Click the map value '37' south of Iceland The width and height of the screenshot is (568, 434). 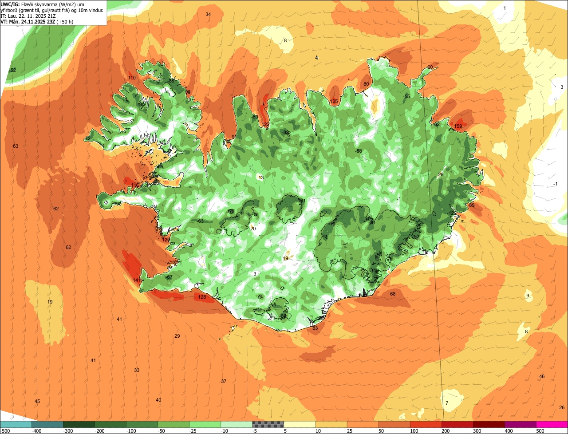[224, 381]
